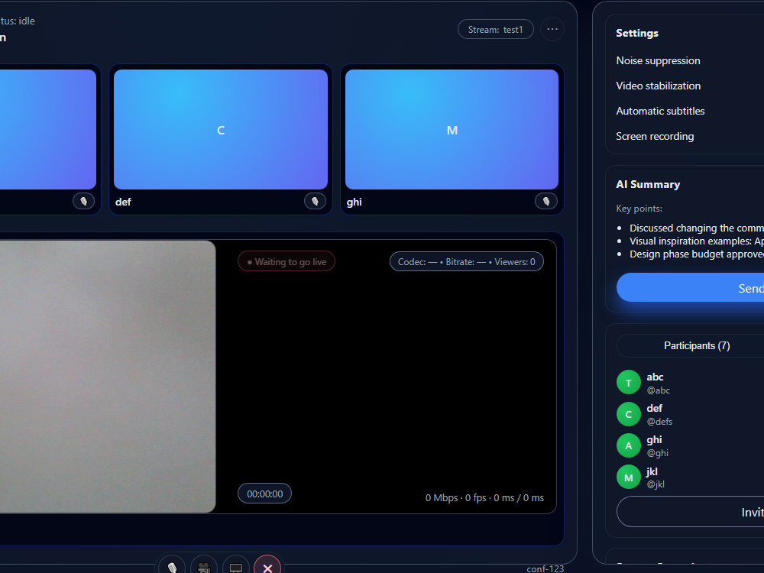The height and width of the screenshot is (573, 764).
Task: Click the Visual inspiration examples key point
Action: coord(696,241)
